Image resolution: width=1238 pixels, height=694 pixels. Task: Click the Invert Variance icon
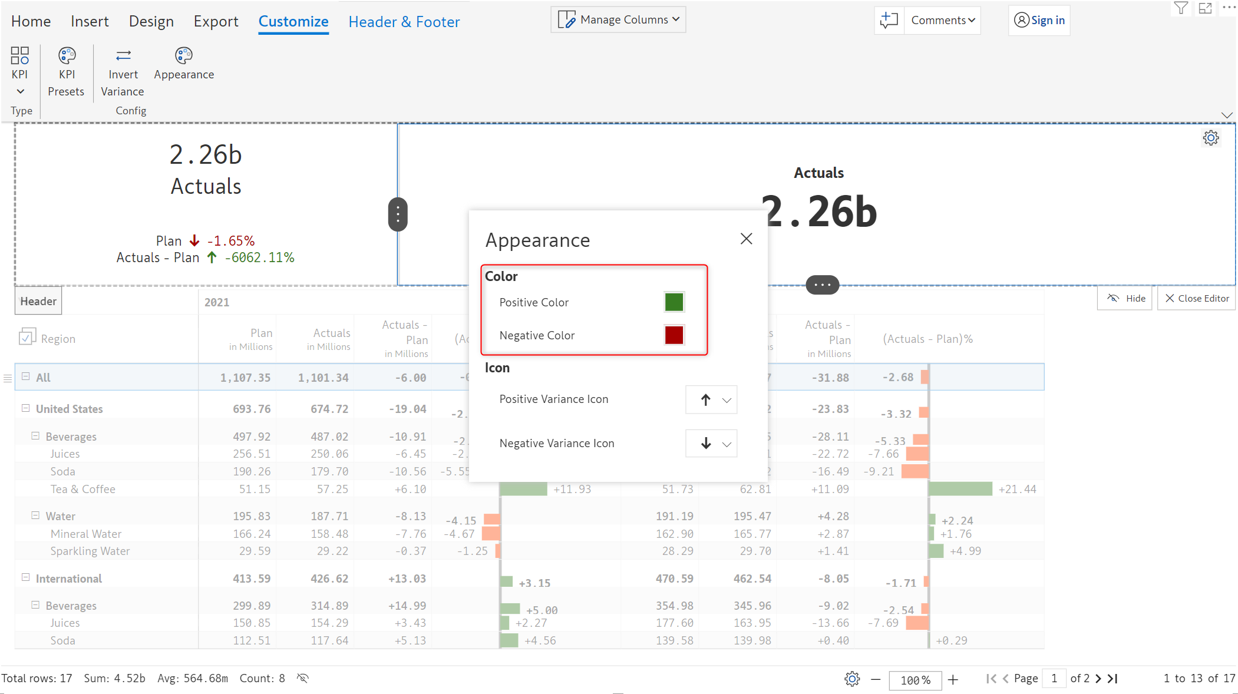point(123,55)
